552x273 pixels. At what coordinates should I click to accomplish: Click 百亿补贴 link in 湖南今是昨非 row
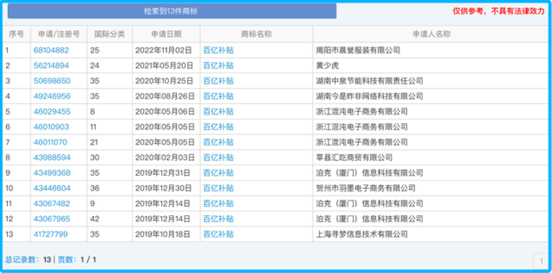tap(219, 97)
